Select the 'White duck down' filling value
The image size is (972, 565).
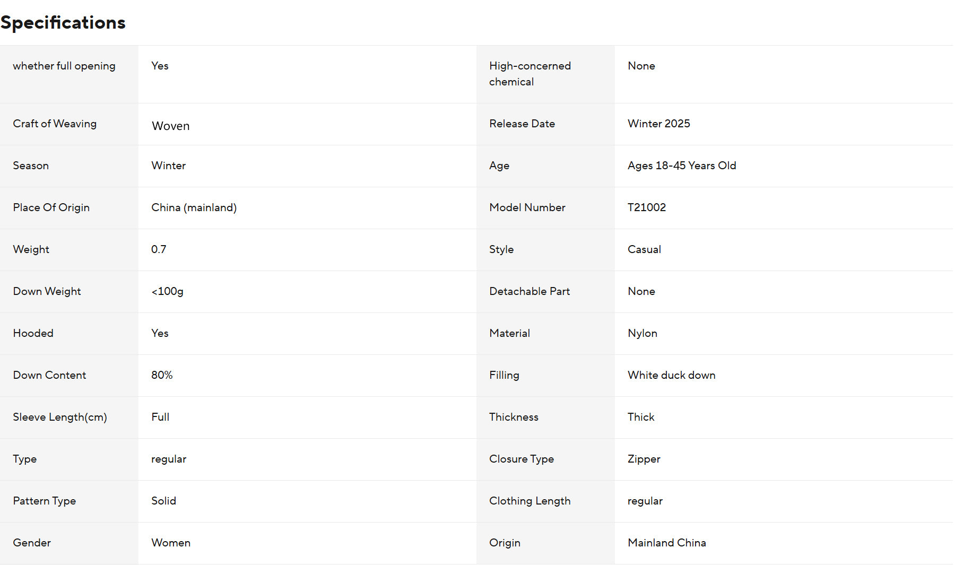pos(671,375)
